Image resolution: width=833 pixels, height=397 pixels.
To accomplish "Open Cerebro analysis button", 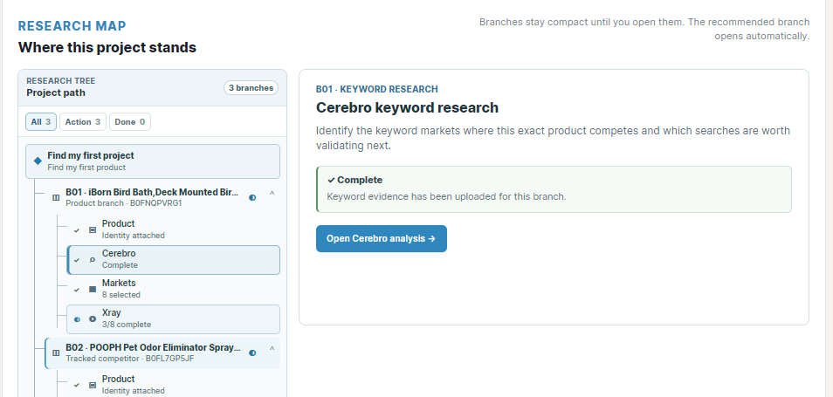I will (x=381, y=239).
